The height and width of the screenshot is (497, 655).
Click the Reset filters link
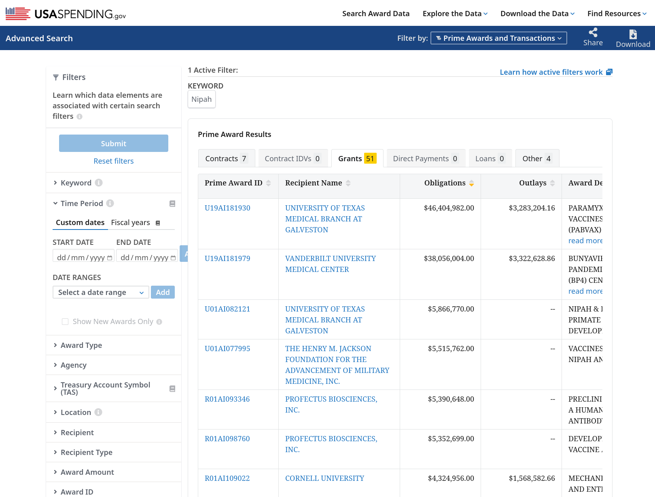113,161
